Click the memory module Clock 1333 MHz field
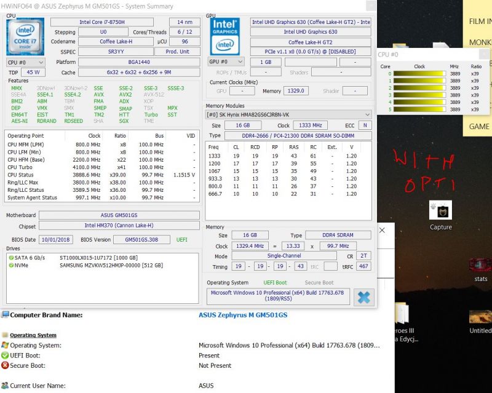 (311, 125)
